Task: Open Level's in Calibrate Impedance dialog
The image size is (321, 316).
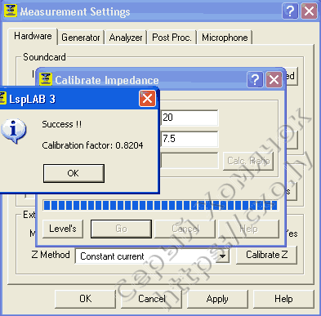Action: pos(63,229)
